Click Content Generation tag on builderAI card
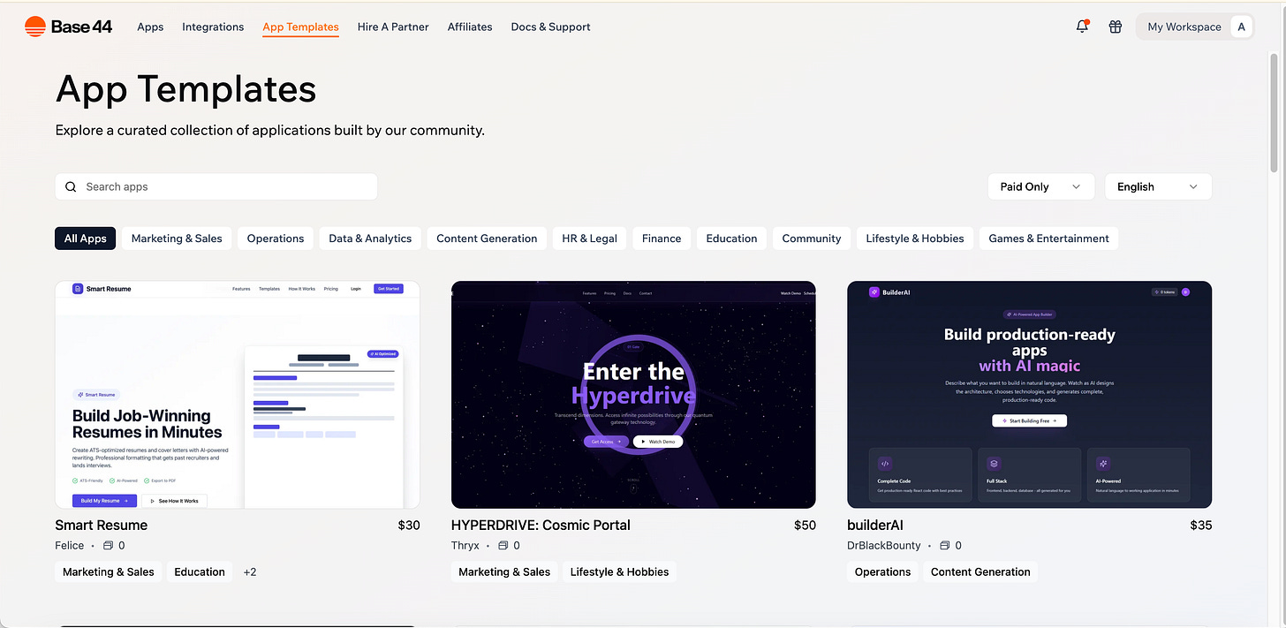 (980, 571)
